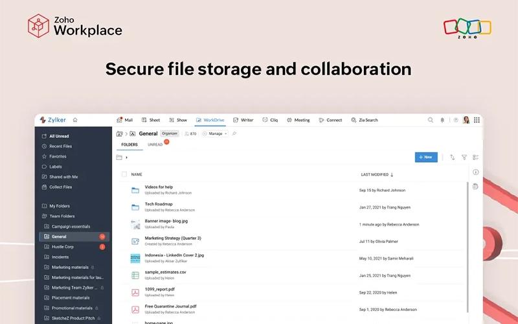Toggle Last Modified sort direction arrow
Viewport: 518px width, 324px height.
point(392,174)
